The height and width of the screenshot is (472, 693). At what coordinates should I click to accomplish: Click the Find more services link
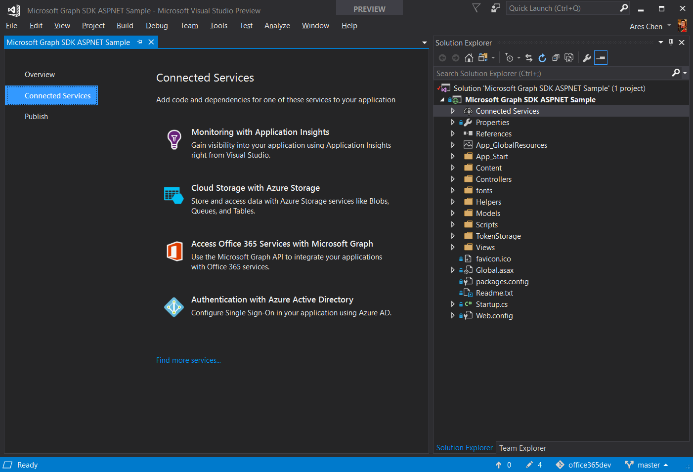(x=188, y=360)
